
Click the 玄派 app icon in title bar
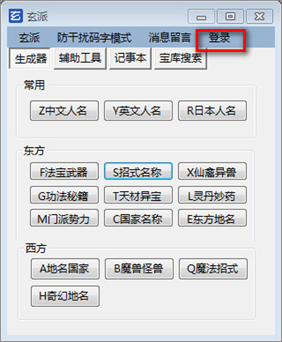(x=16, y=16)
